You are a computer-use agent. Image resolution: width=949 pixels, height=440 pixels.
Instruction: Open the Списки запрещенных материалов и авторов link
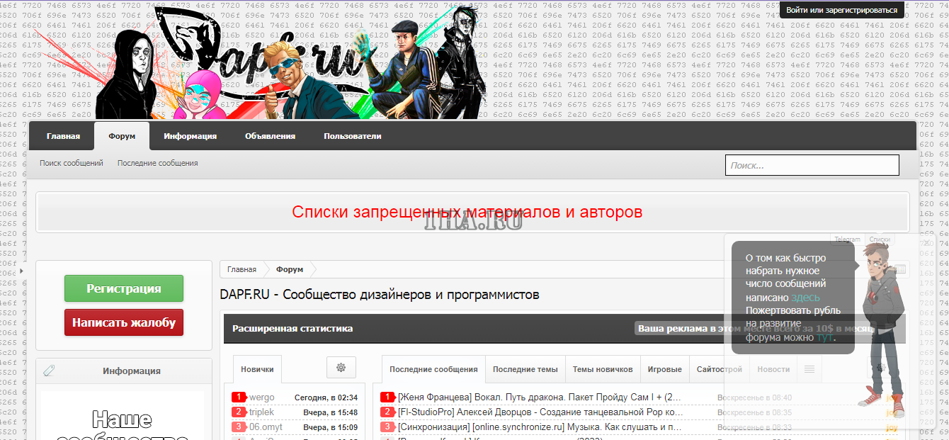point(467,212)
